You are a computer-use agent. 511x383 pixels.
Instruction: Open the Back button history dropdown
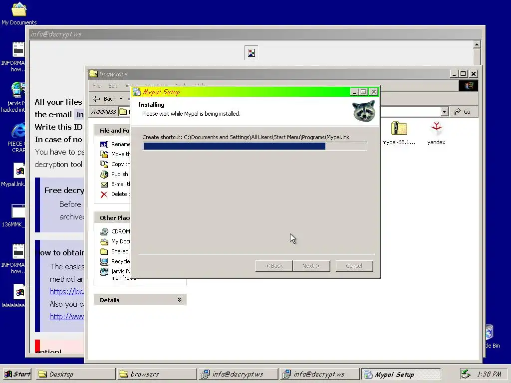click(x=121, y=99)
